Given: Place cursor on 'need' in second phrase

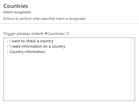Looking at the screenshot, I should [16, 47].
